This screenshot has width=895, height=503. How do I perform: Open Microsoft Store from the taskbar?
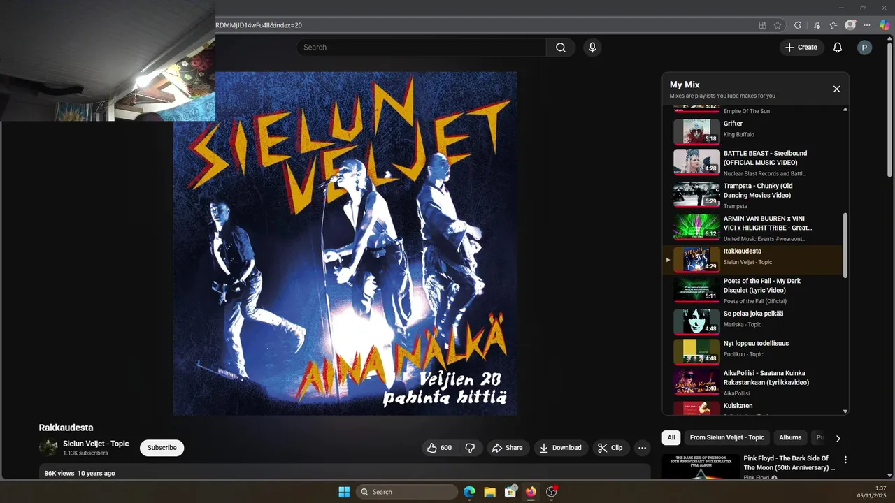[x=510, y=492]
